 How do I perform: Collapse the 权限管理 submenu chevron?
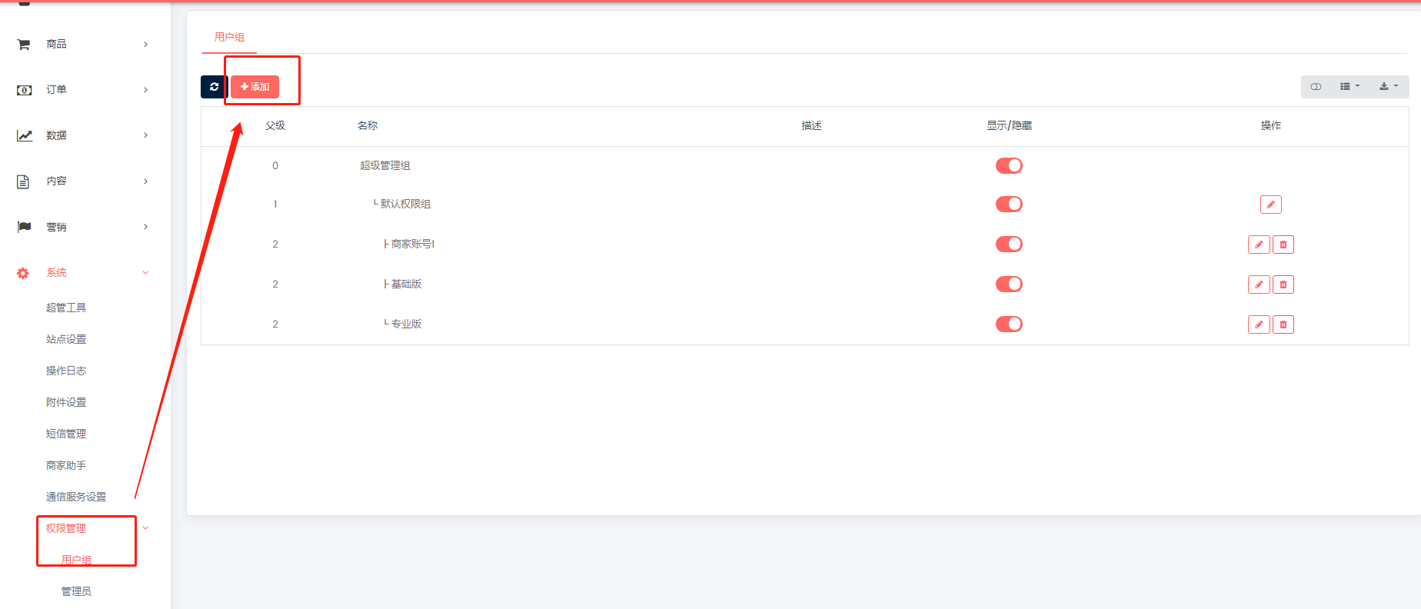145,527
